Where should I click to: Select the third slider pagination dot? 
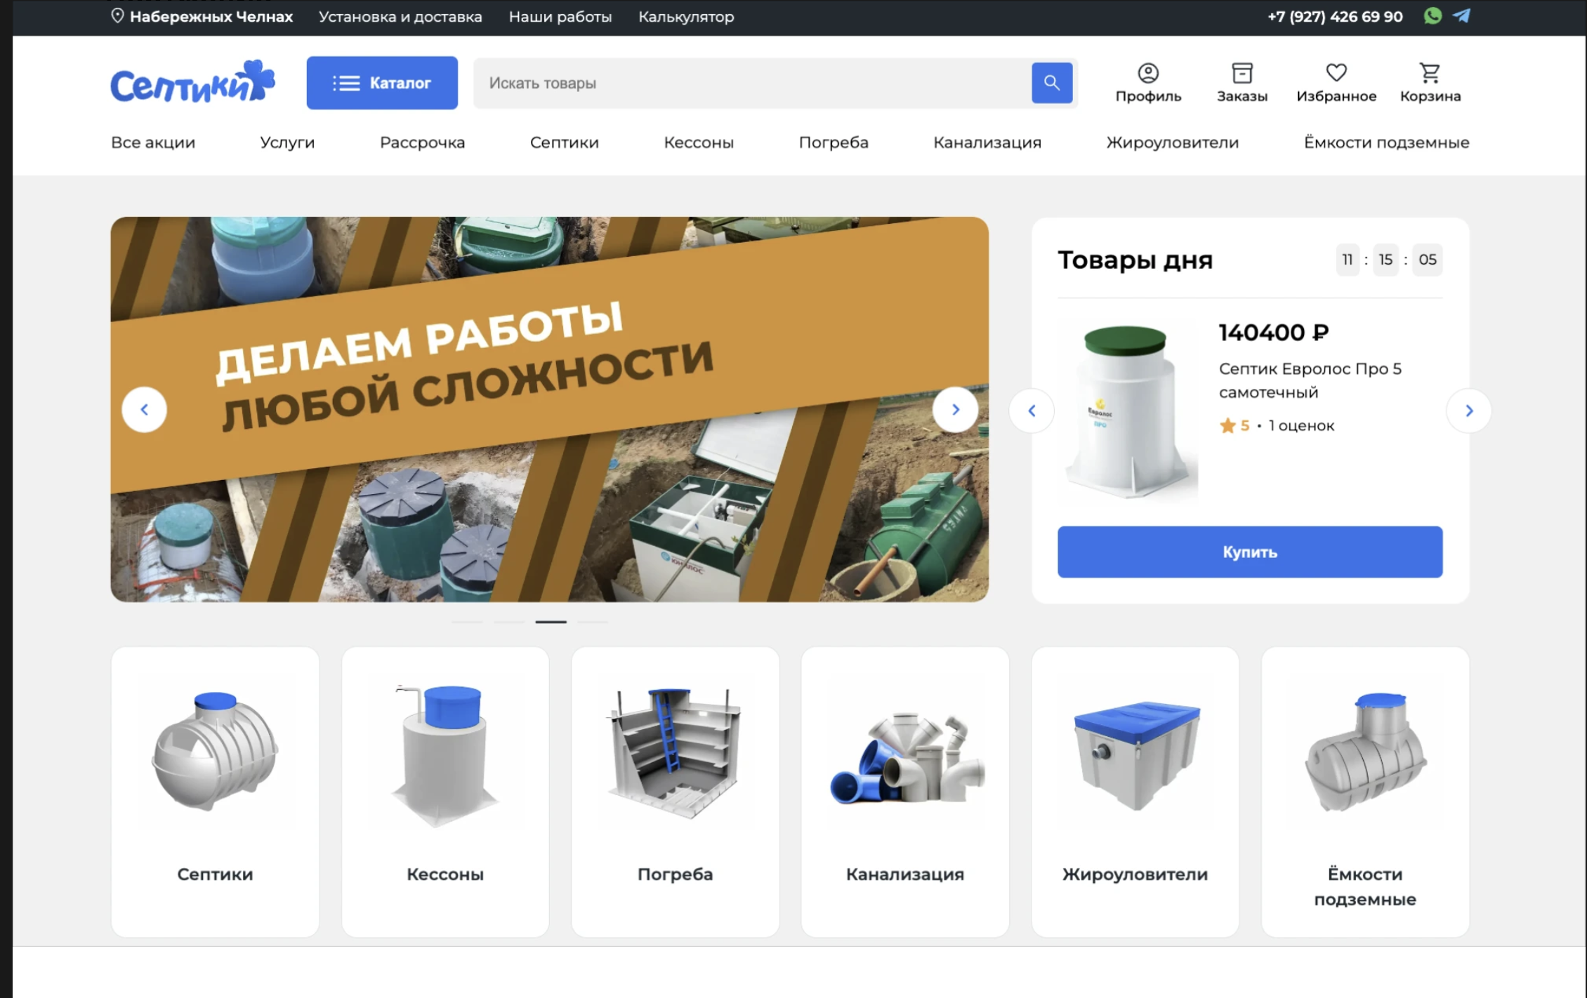click(551, 622)
